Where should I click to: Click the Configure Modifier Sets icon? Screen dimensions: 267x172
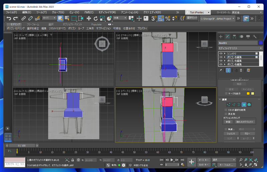249,70
